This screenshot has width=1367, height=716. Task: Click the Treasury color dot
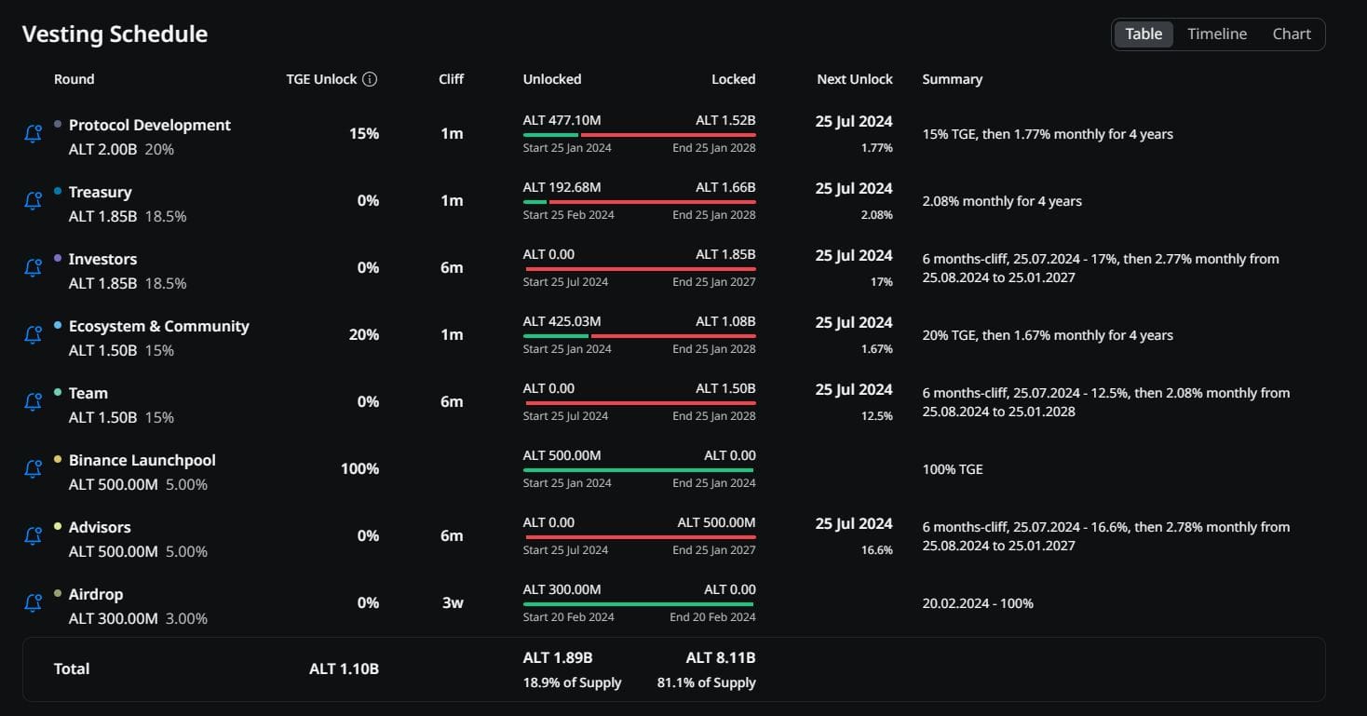pyautogui.click(x=58, y=191)
